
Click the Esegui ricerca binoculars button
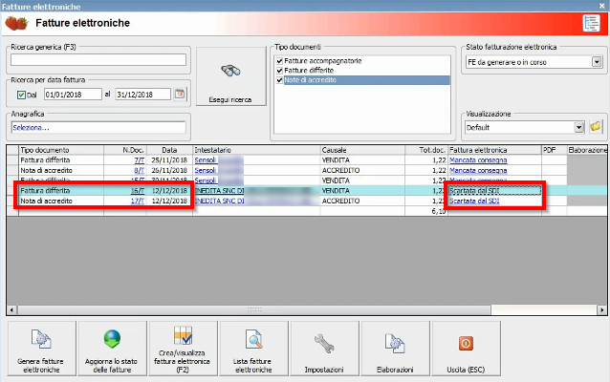pyautogui.click(x=229, y=77)
